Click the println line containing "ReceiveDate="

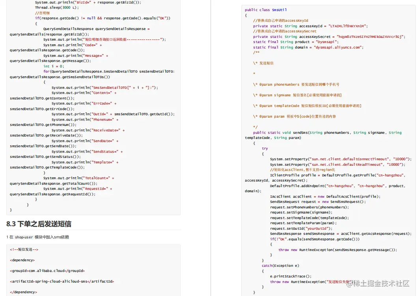88,130
